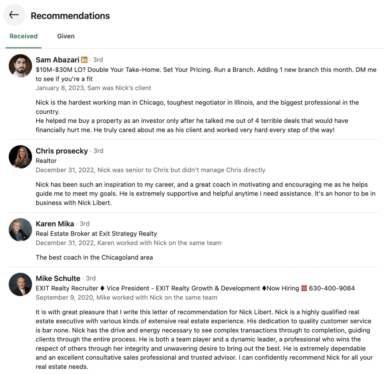Viewport: 384px width, 374px height.
Task: Click the Realtor headline under Chris prosecky
Action: 46,161
